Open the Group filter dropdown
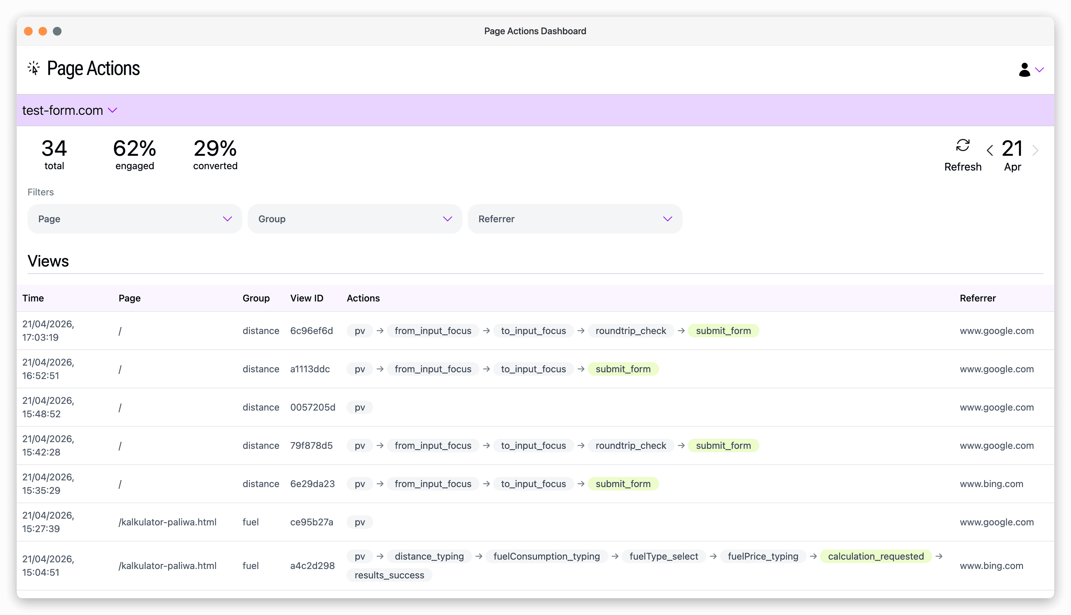Image resolution: width=1071 pixels, height=615 pixels. [355, 219]
